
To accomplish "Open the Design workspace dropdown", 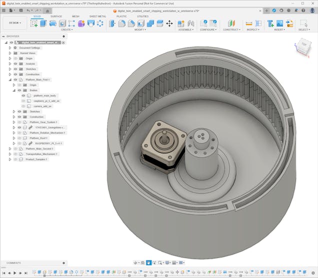I will [x=15, y=23].
